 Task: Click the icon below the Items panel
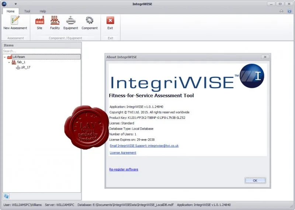coord(6,196)
